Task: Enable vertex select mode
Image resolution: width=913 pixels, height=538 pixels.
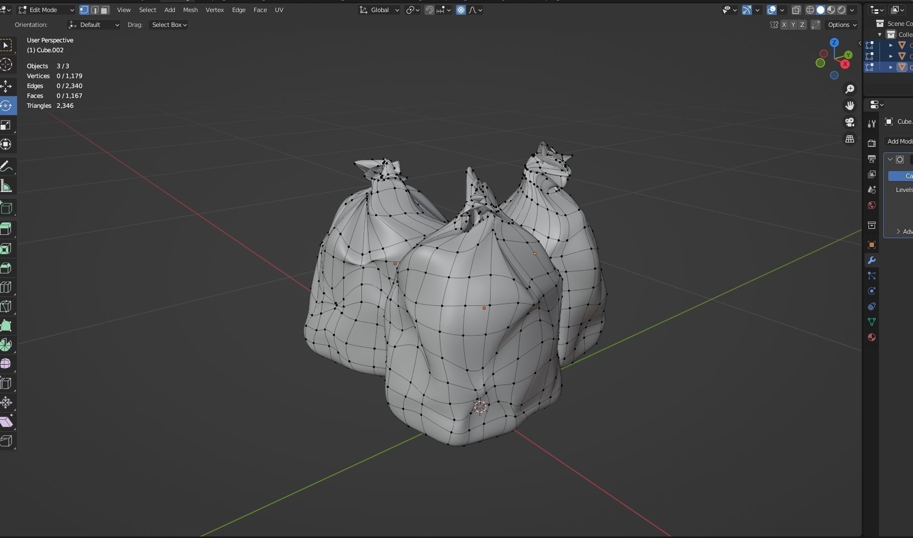Action: click(84, 10)
